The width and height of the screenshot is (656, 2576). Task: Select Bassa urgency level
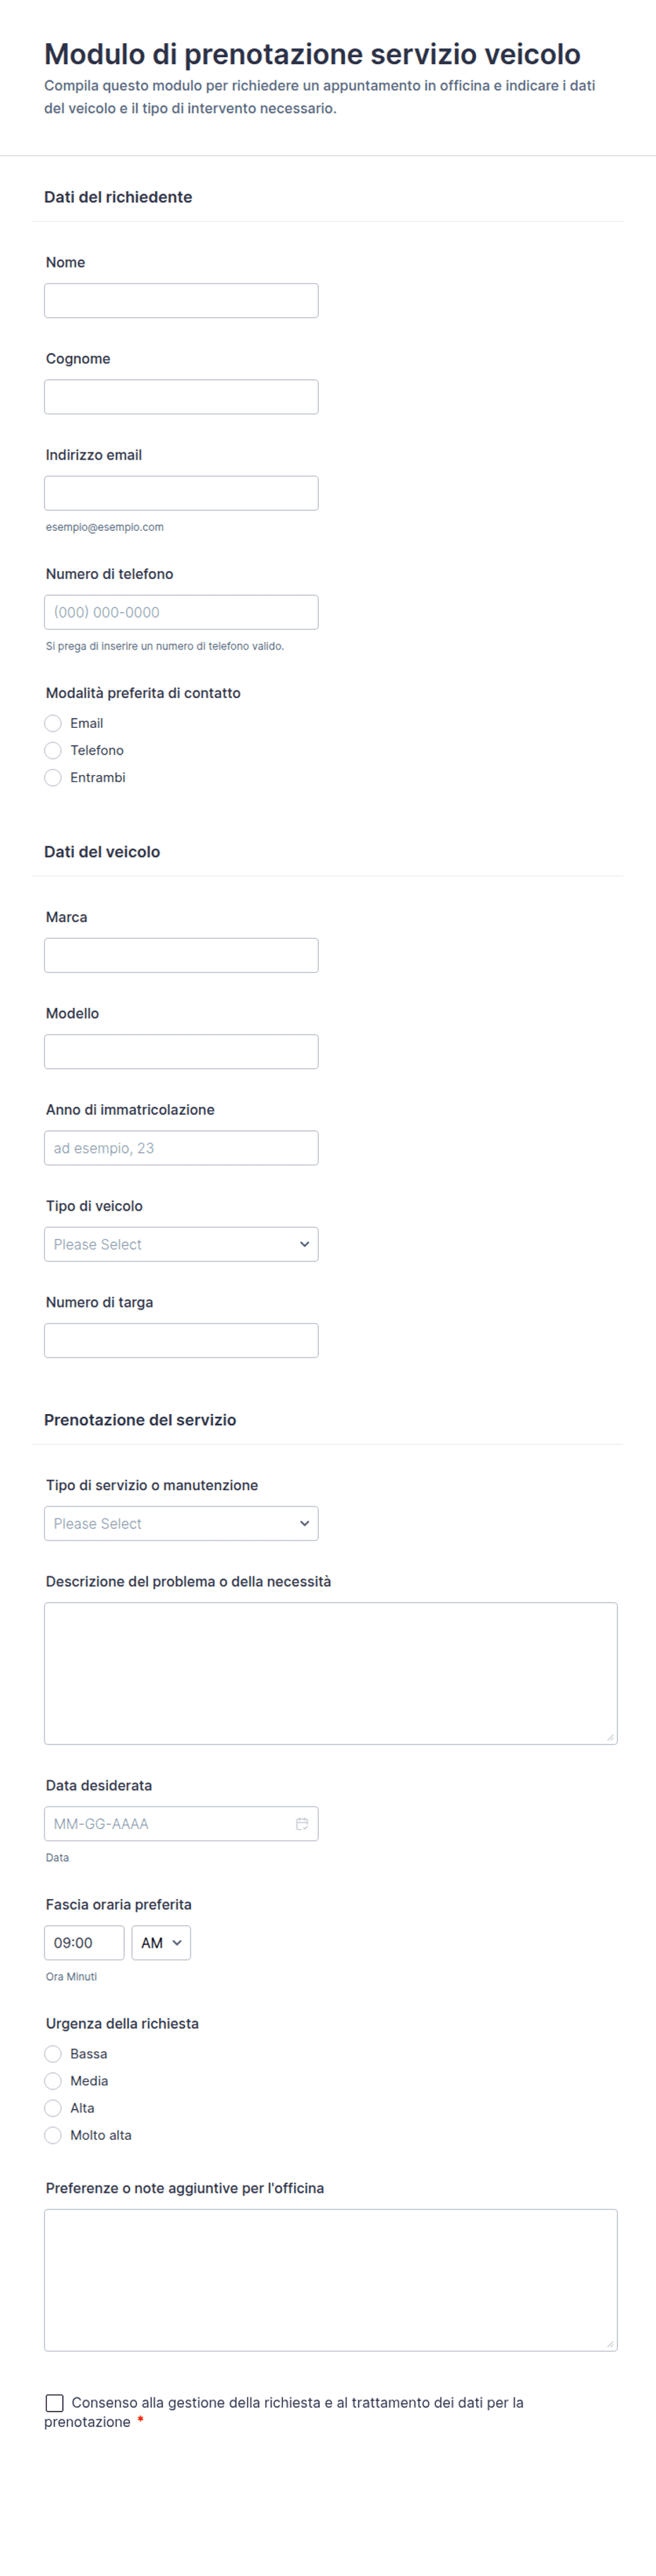(54, 2053)
